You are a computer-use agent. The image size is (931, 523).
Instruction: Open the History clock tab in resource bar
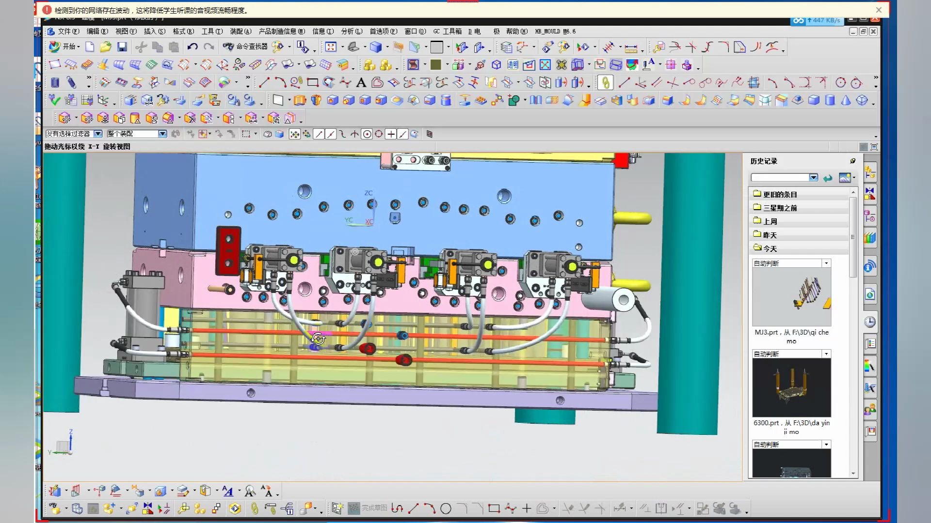(x=870, y=322)
